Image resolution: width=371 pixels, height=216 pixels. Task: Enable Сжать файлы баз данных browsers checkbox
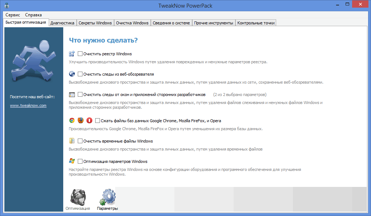click(97, 121)
